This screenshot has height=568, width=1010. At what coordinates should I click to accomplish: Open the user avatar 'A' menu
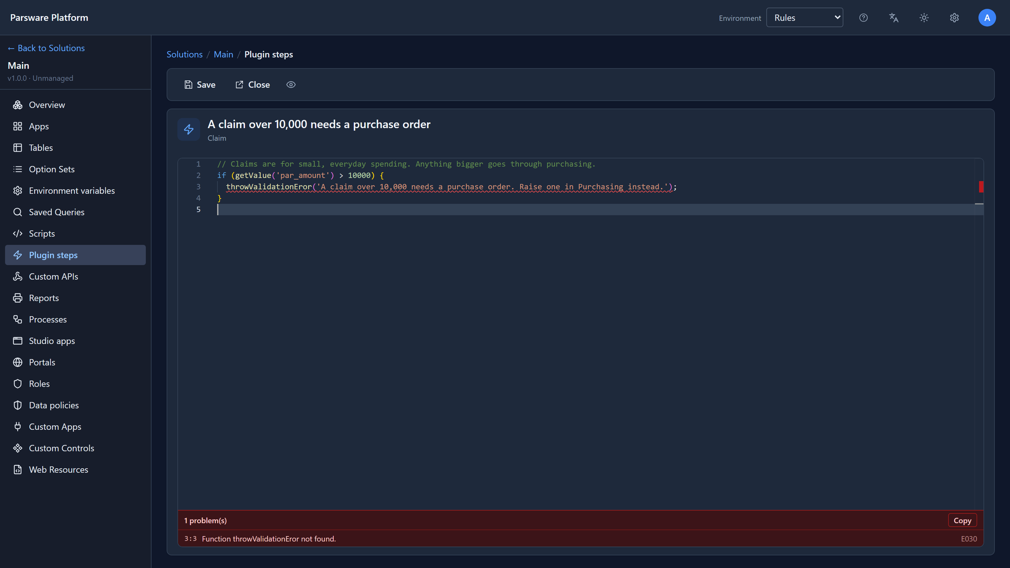[x=987, y=18]
